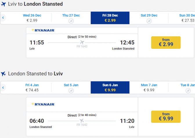Click the no-flight icon under Thu 27 Dec
The height and width of the screenshot is (138, 195).
tap(71, 21)
